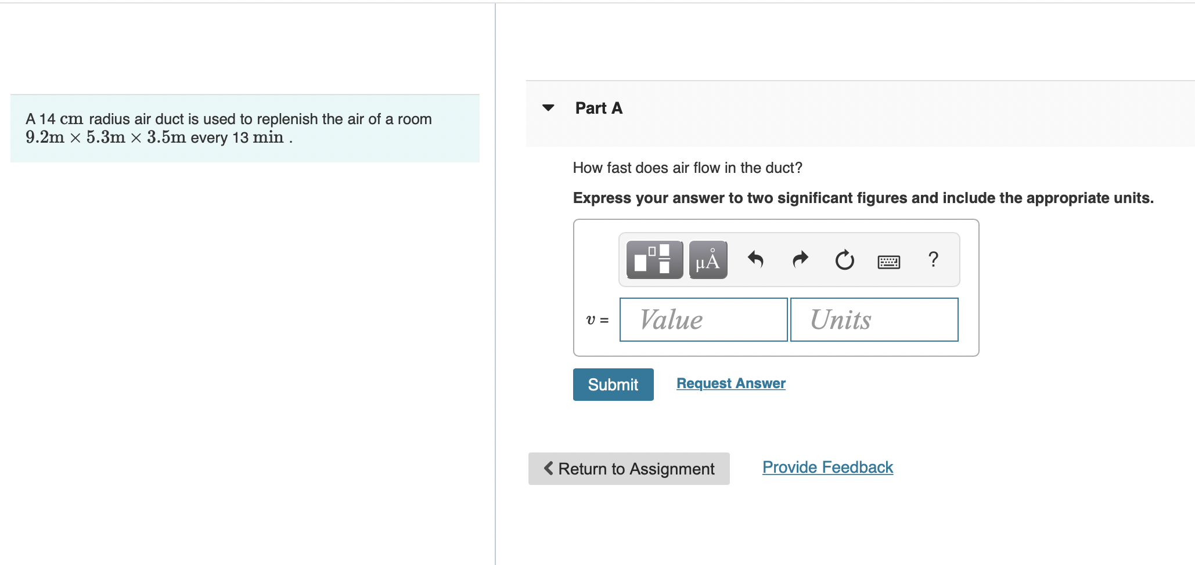The width and height of the screenshot is (1195, 565).
Task: Click the redo arrow icon
Action: (x=800, y=259)
